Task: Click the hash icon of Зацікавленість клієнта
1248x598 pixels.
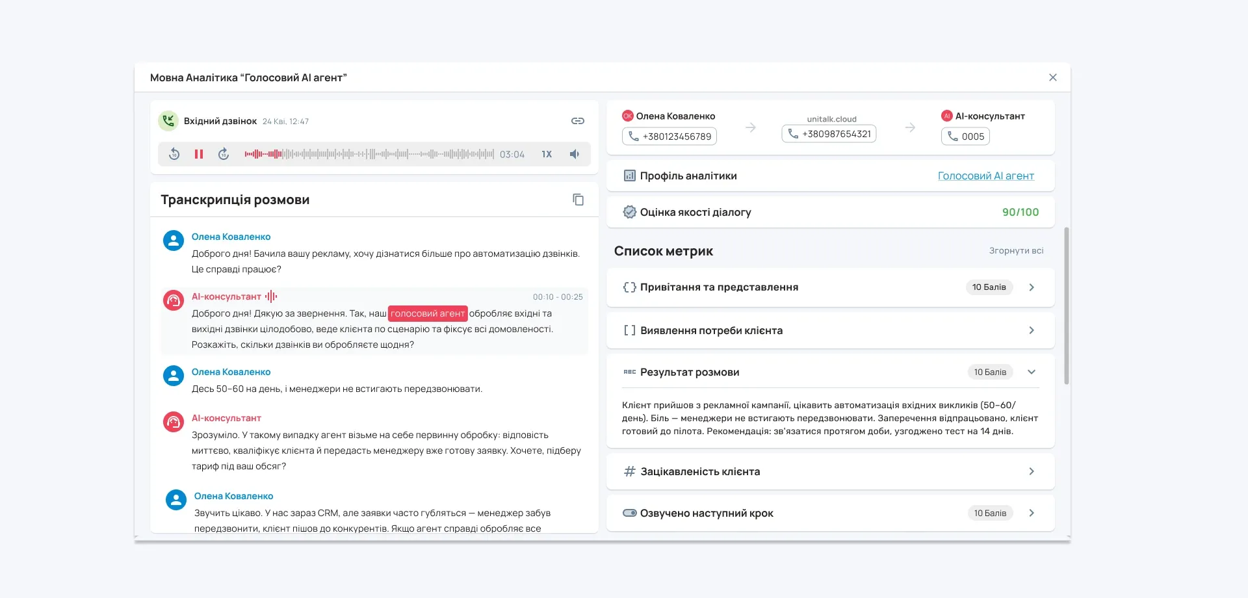Action: click(x=629, y=471)
